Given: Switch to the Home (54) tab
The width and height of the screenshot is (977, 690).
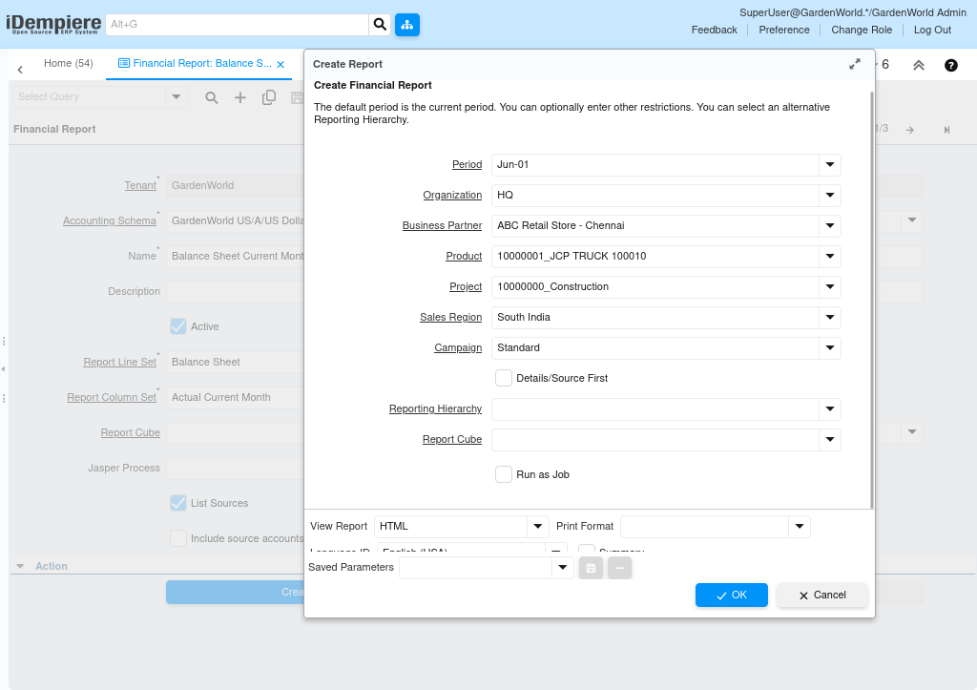Looking at the screenshot, I should 69,64.
